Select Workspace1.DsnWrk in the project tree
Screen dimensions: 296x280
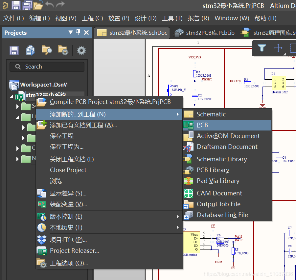[x=43, y=85]
